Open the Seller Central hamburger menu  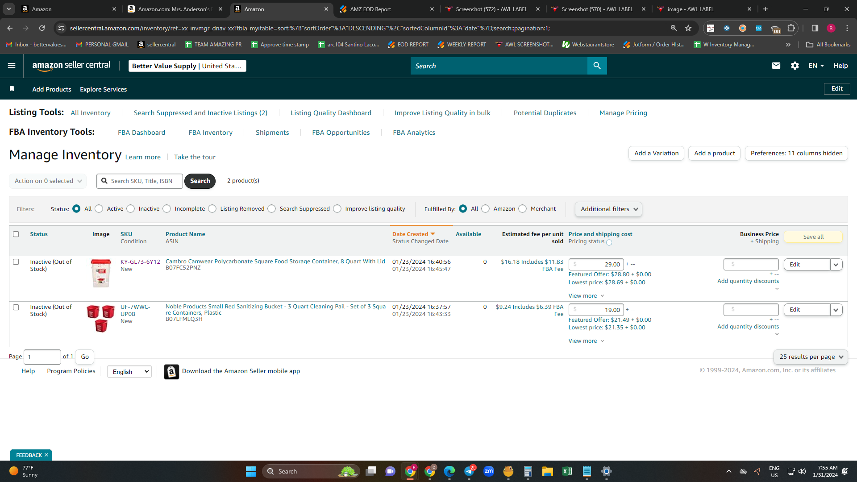coord(12,66)
